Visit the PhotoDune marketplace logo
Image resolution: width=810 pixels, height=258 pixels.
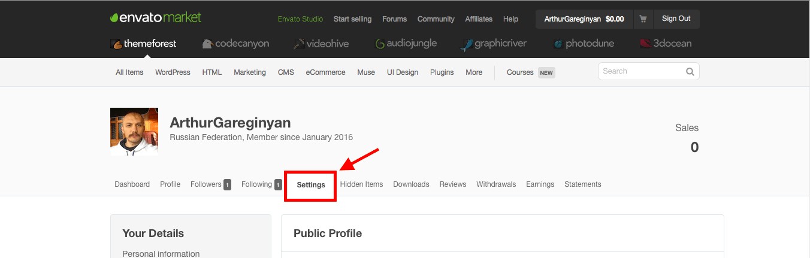(584, 44)
